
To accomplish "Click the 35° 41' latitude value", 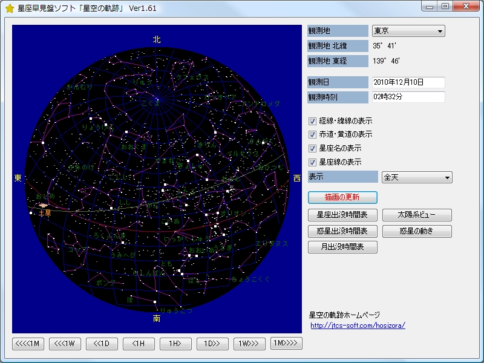I will [384, 46].
